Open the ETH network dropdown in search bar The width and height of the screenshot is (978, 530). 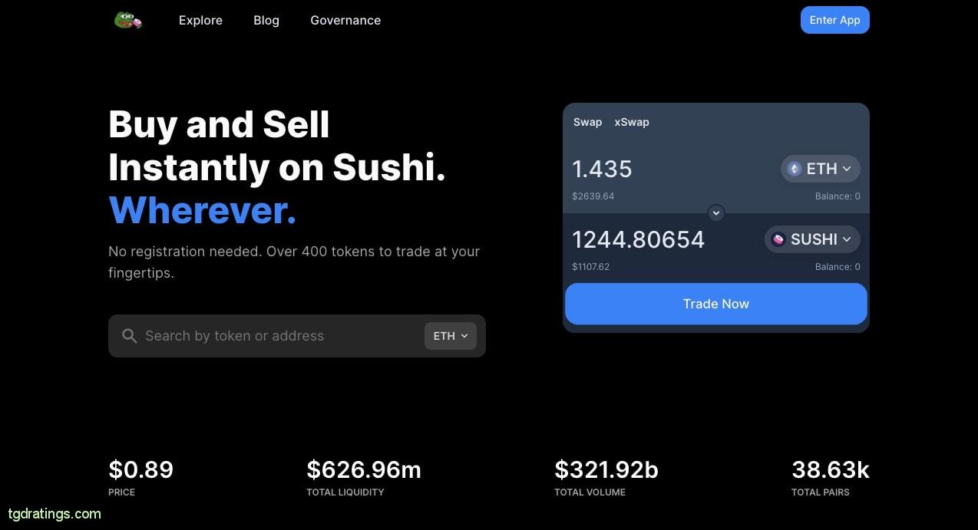tap(451, 336)
